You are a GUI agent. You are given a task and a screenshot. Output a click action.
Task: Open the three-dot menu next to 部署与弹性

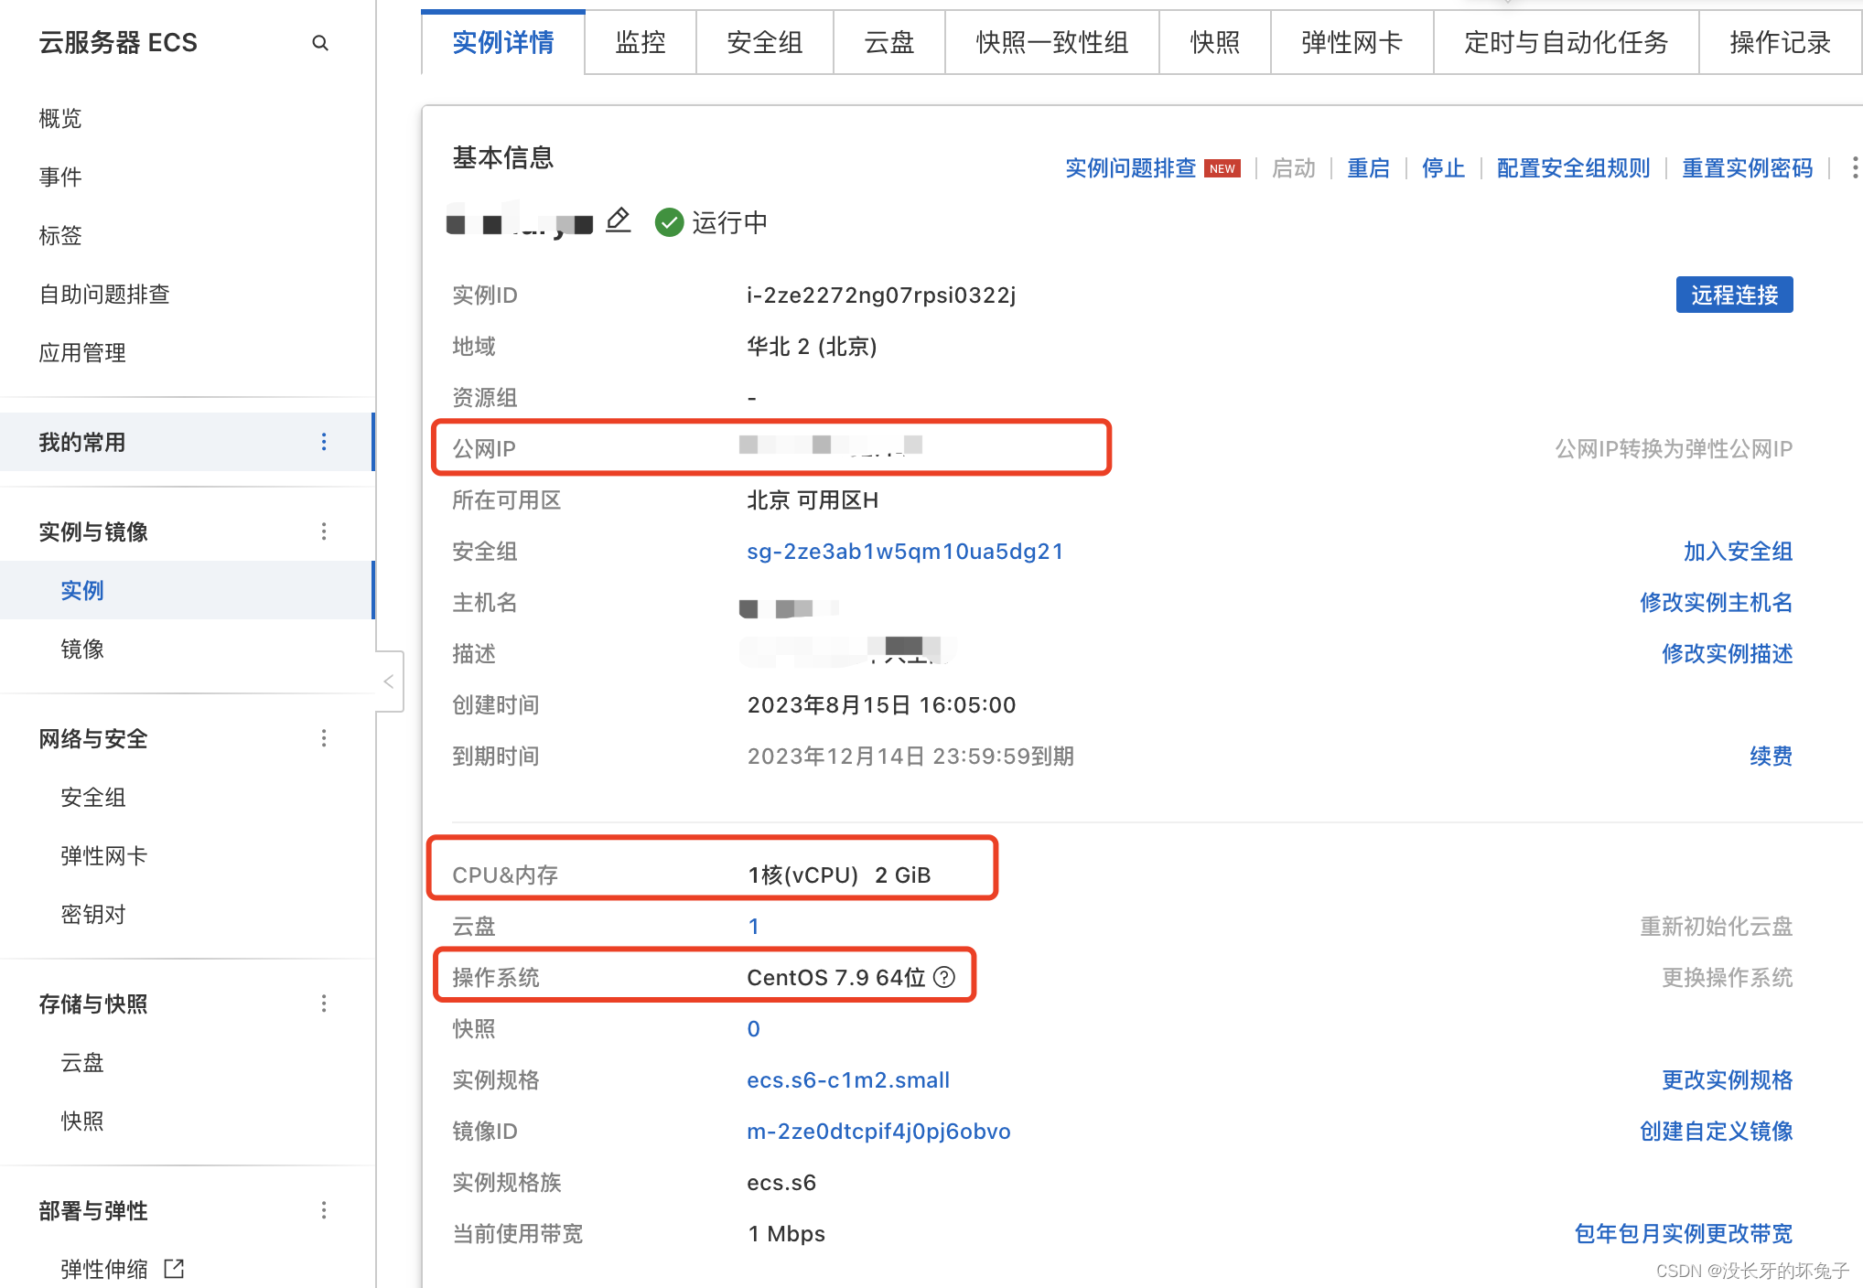323,1210
